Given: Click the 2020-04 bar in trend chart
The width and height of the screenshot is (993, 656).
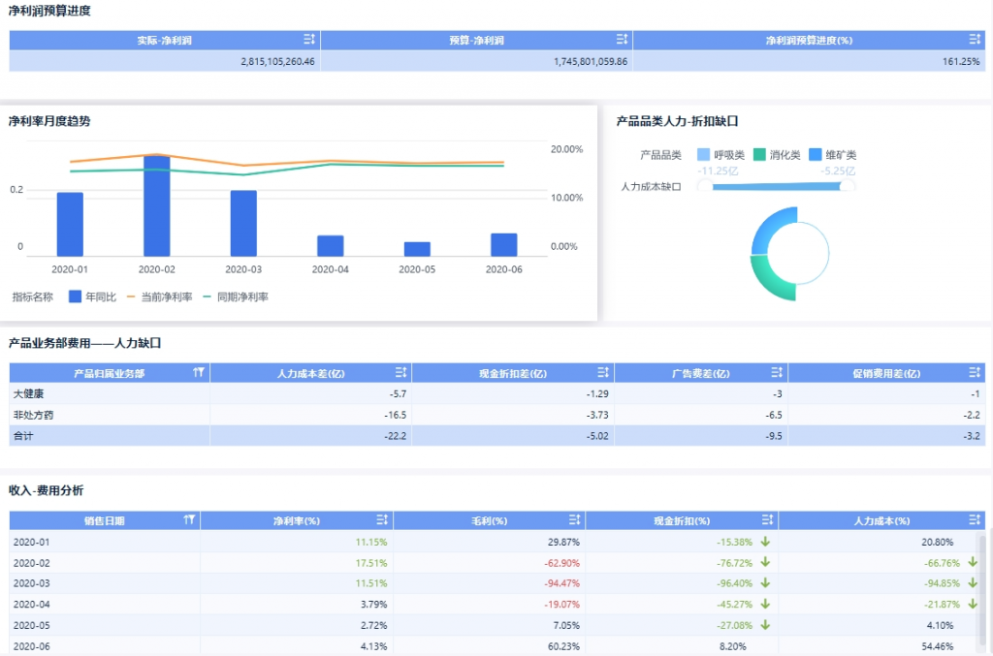Looking at the screenshot, I should (x=330, y=245).
